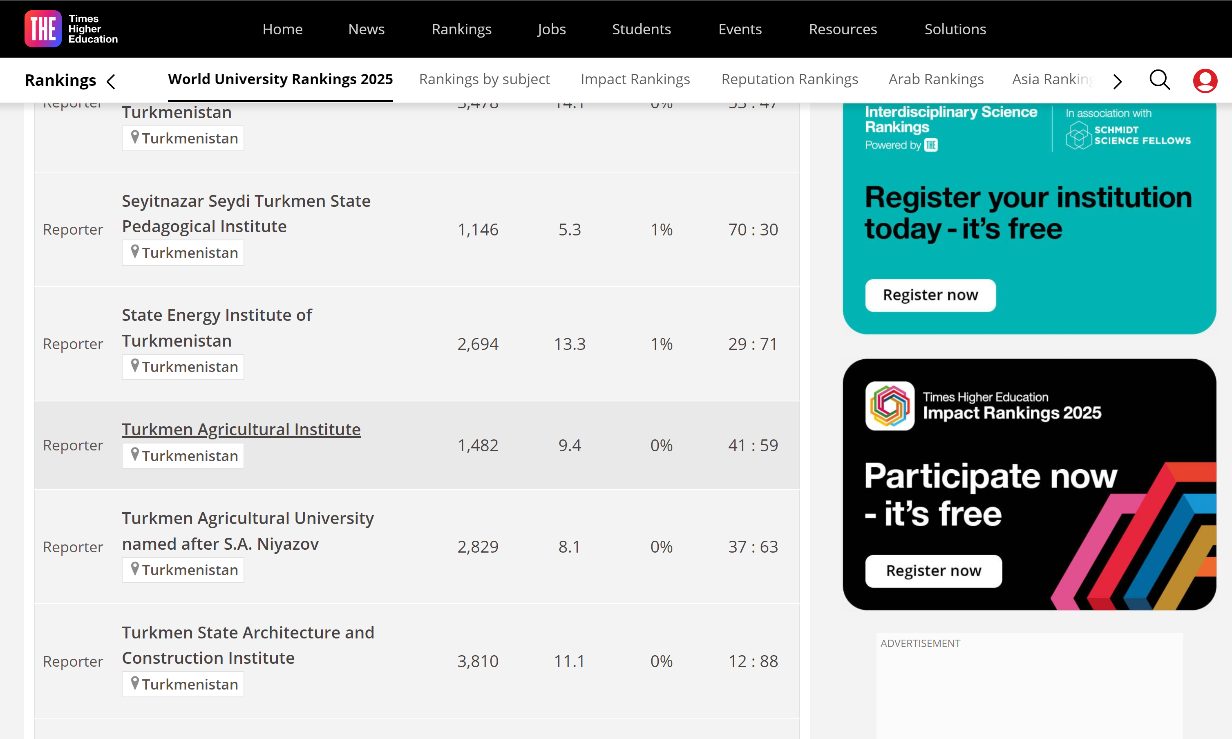Click Turkmenistan tag in the topmost partial row
This screenshot has height=739, width=1232.
click(x=183, y=138)
